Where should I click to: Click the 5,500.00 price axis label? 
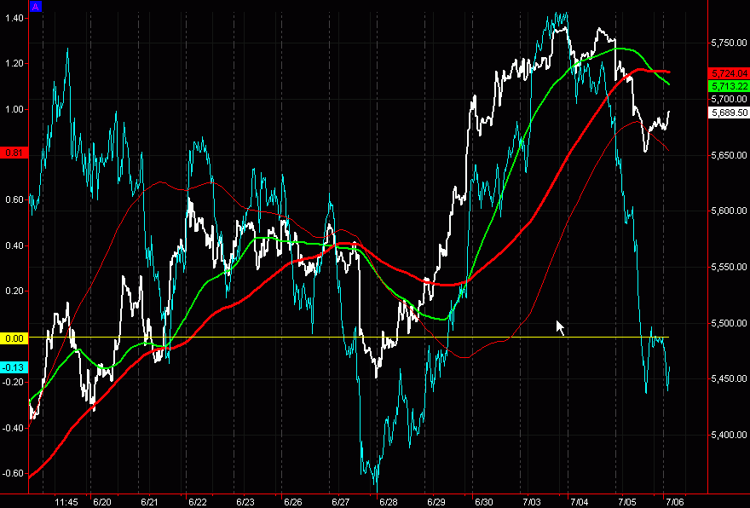click(x=729, y=323)
